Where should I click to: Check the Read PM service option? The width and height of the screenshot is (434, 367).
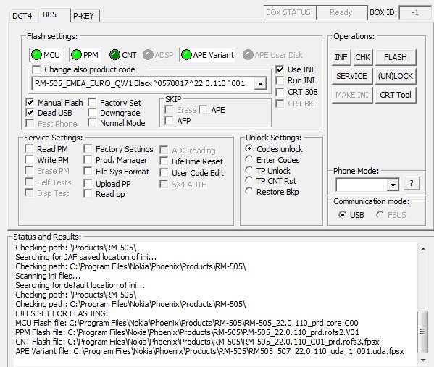point(29,149)
